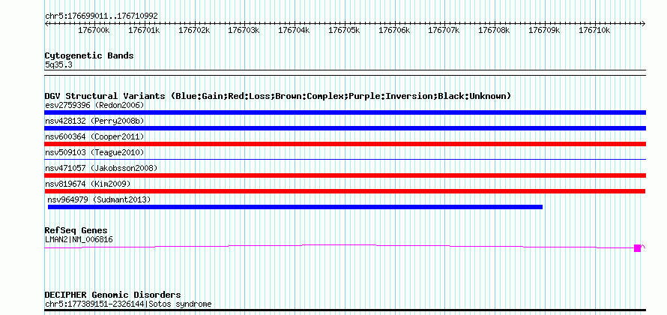Select the thin blue line for nsv509103
Screen dimensions: 667x315
(345, 159)
